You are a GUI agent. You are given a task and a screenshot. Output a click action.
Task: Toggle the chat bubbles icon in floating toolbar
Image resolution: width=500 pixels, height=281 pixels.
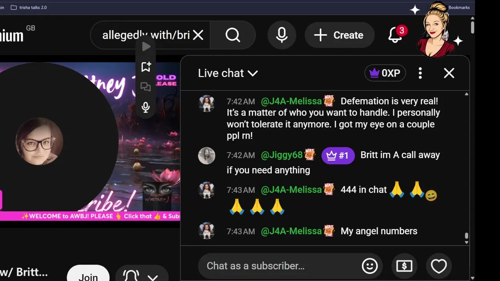tap(146, 87)
